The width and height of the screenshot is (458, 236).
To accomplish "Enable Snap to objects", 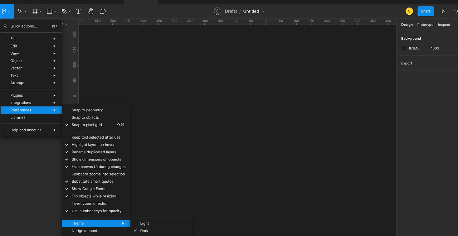I will 96,117.
